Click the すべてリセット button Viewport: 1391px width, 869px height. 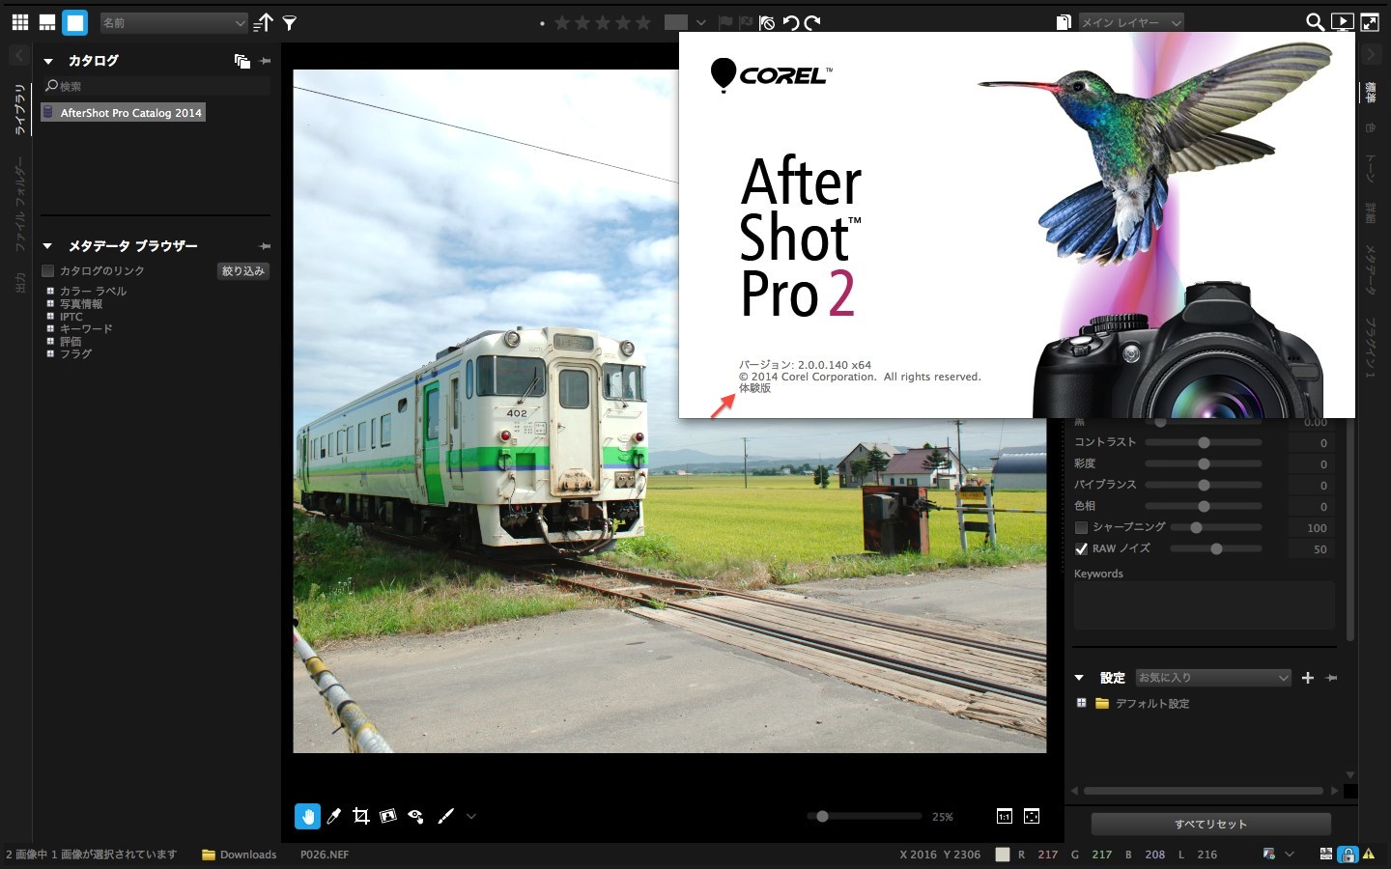pos(1211,824)
